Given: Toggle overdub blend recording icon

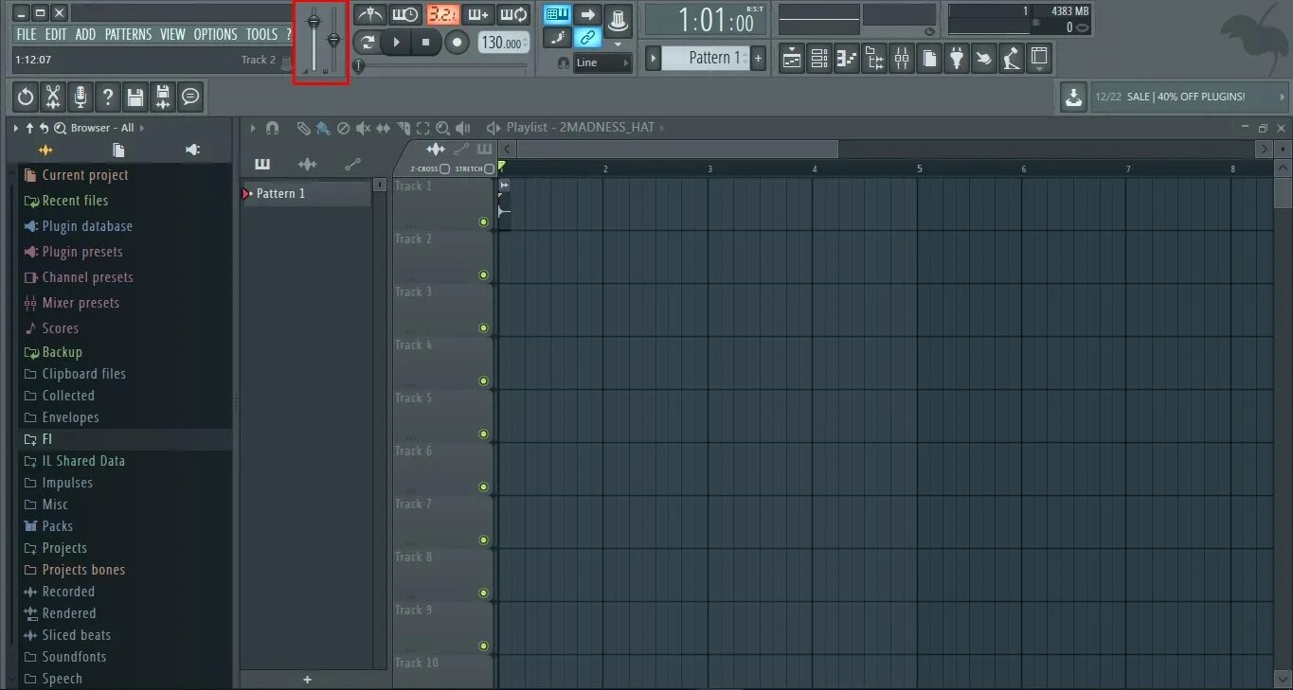Looking at the screenshot, I should pyautogui.click(x=477, y=14).
